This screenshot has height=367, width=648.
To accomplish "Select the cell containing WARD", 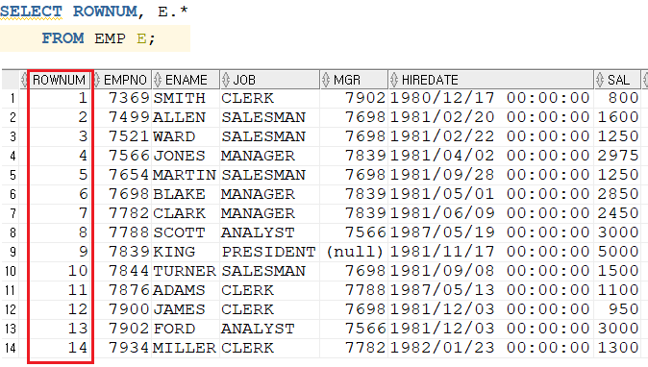I will tap(186, 136).
